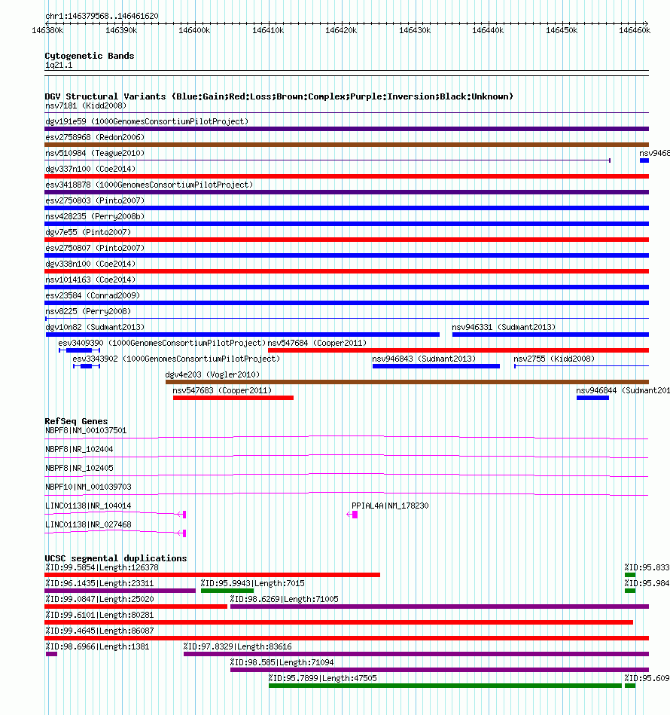Select the NBPF8|NM_001037501 gene label
Viewport: 670px width, 715px height.
pos(86,430)
